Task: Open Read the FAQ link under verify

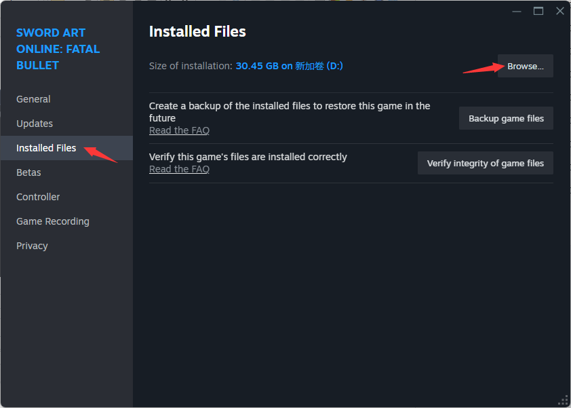Action: point(179,169)
